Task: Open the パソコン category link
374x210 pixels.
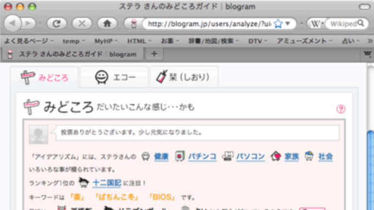Action: [x=250, y=156]
